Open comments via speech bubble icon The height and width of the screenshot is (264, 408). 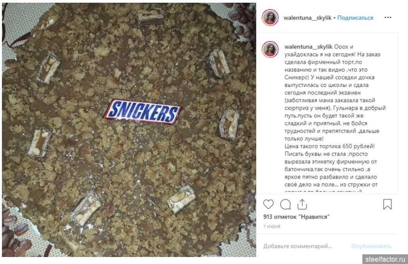(x=285, y=204)
